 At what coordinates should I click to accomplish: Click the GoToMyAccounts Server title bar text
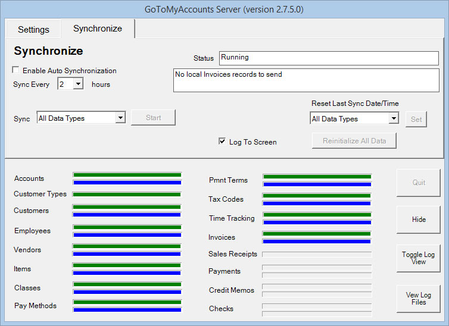pos(224,10)
